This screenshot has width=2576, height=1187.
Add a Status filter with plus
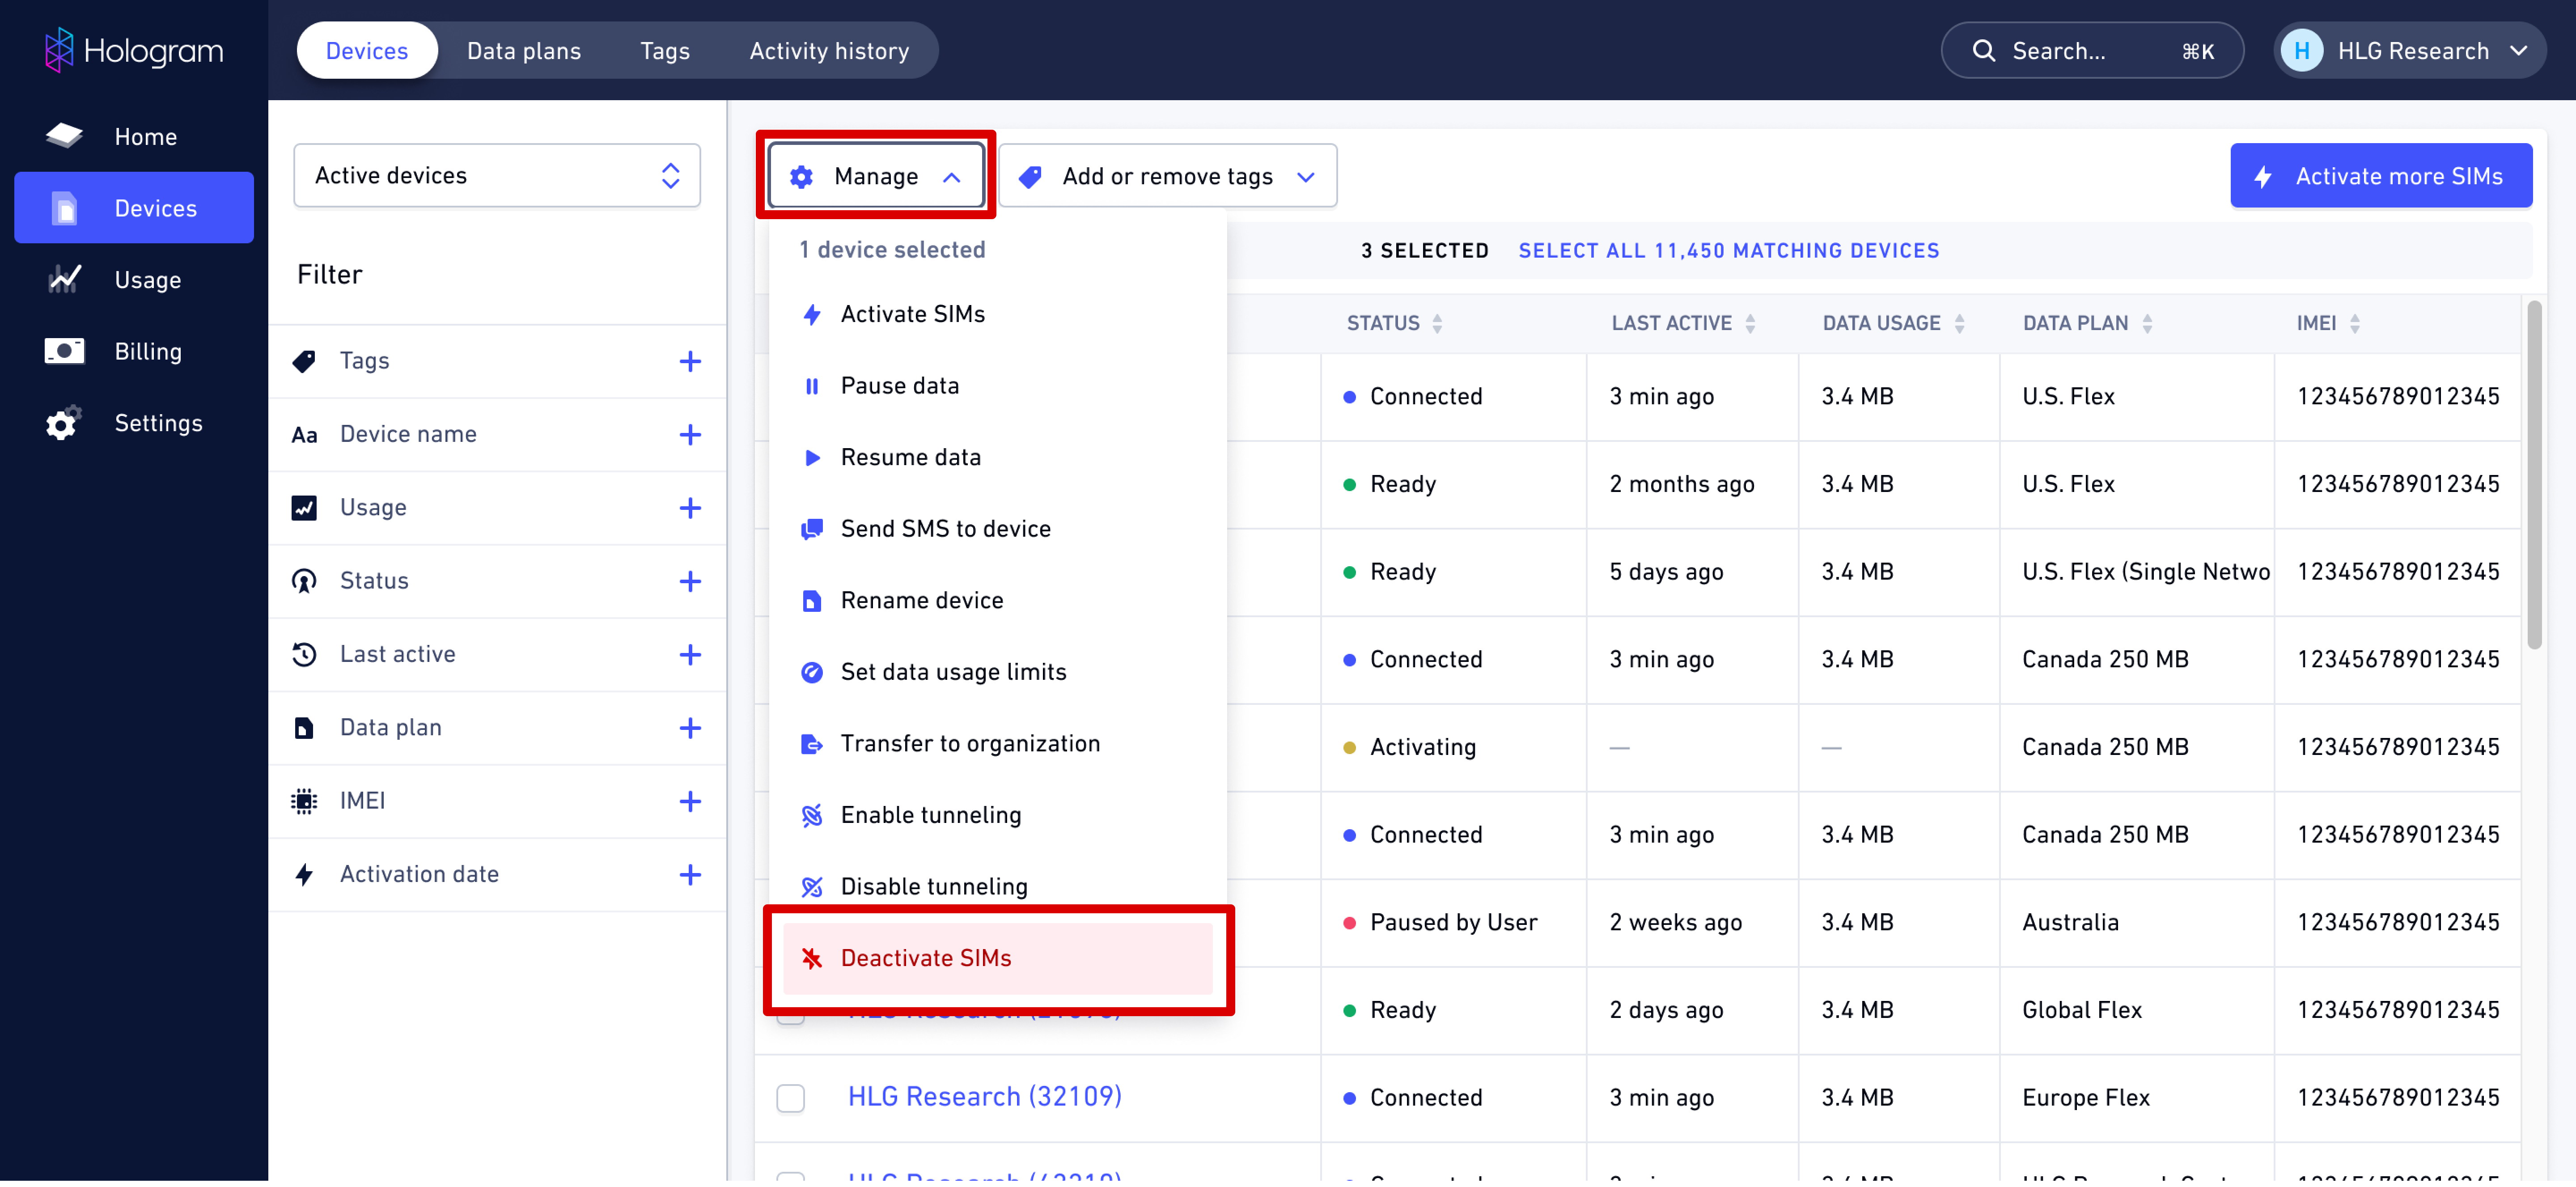690,581
